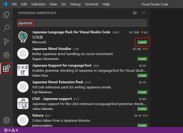Click the Japanese Language Pack globe icon

[23, 37]
